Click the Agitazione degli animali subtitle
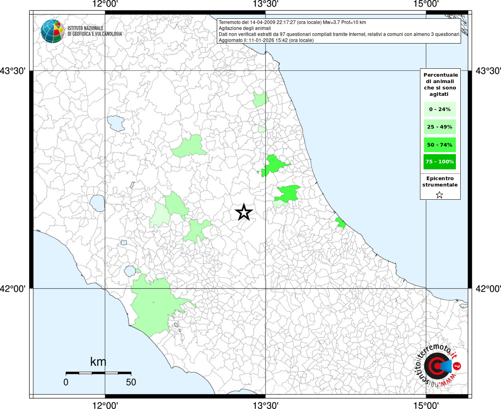 (245, 28)
